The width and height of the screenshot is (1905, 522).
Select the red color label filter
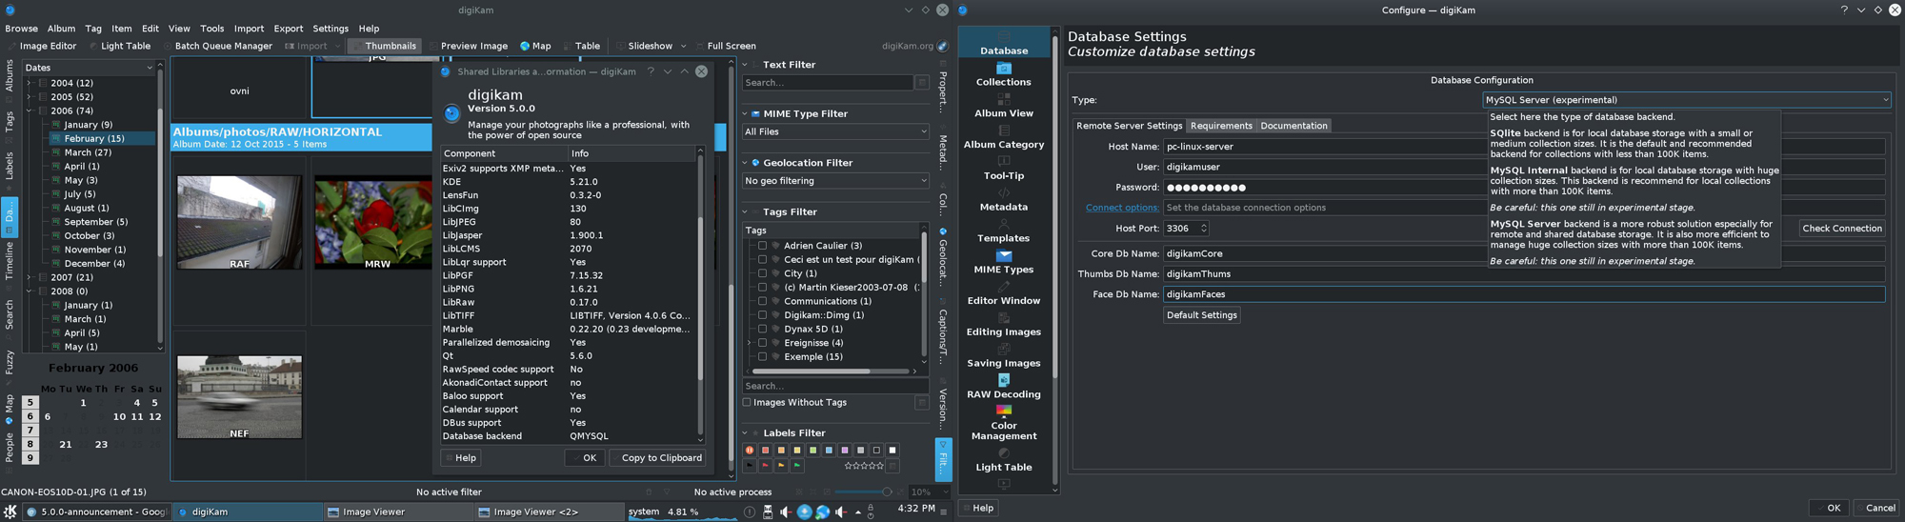pos(765,450)
